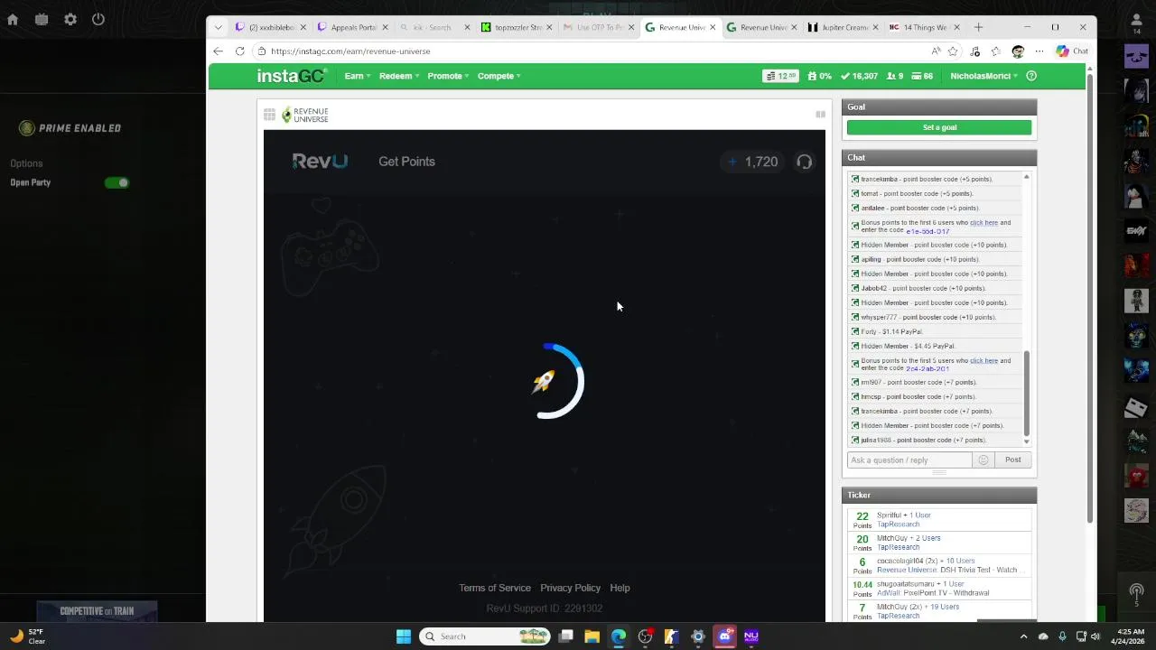Viewport: 1156px width, 650px height.
Task: Click the RevU logo
Action: (x=320, y=162)
